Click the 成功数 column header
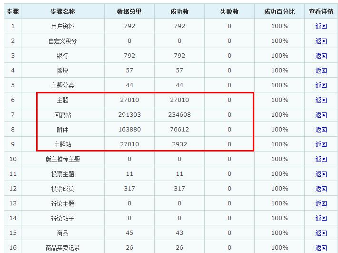Viewport: 338px width, 253px height. (179, 11)
